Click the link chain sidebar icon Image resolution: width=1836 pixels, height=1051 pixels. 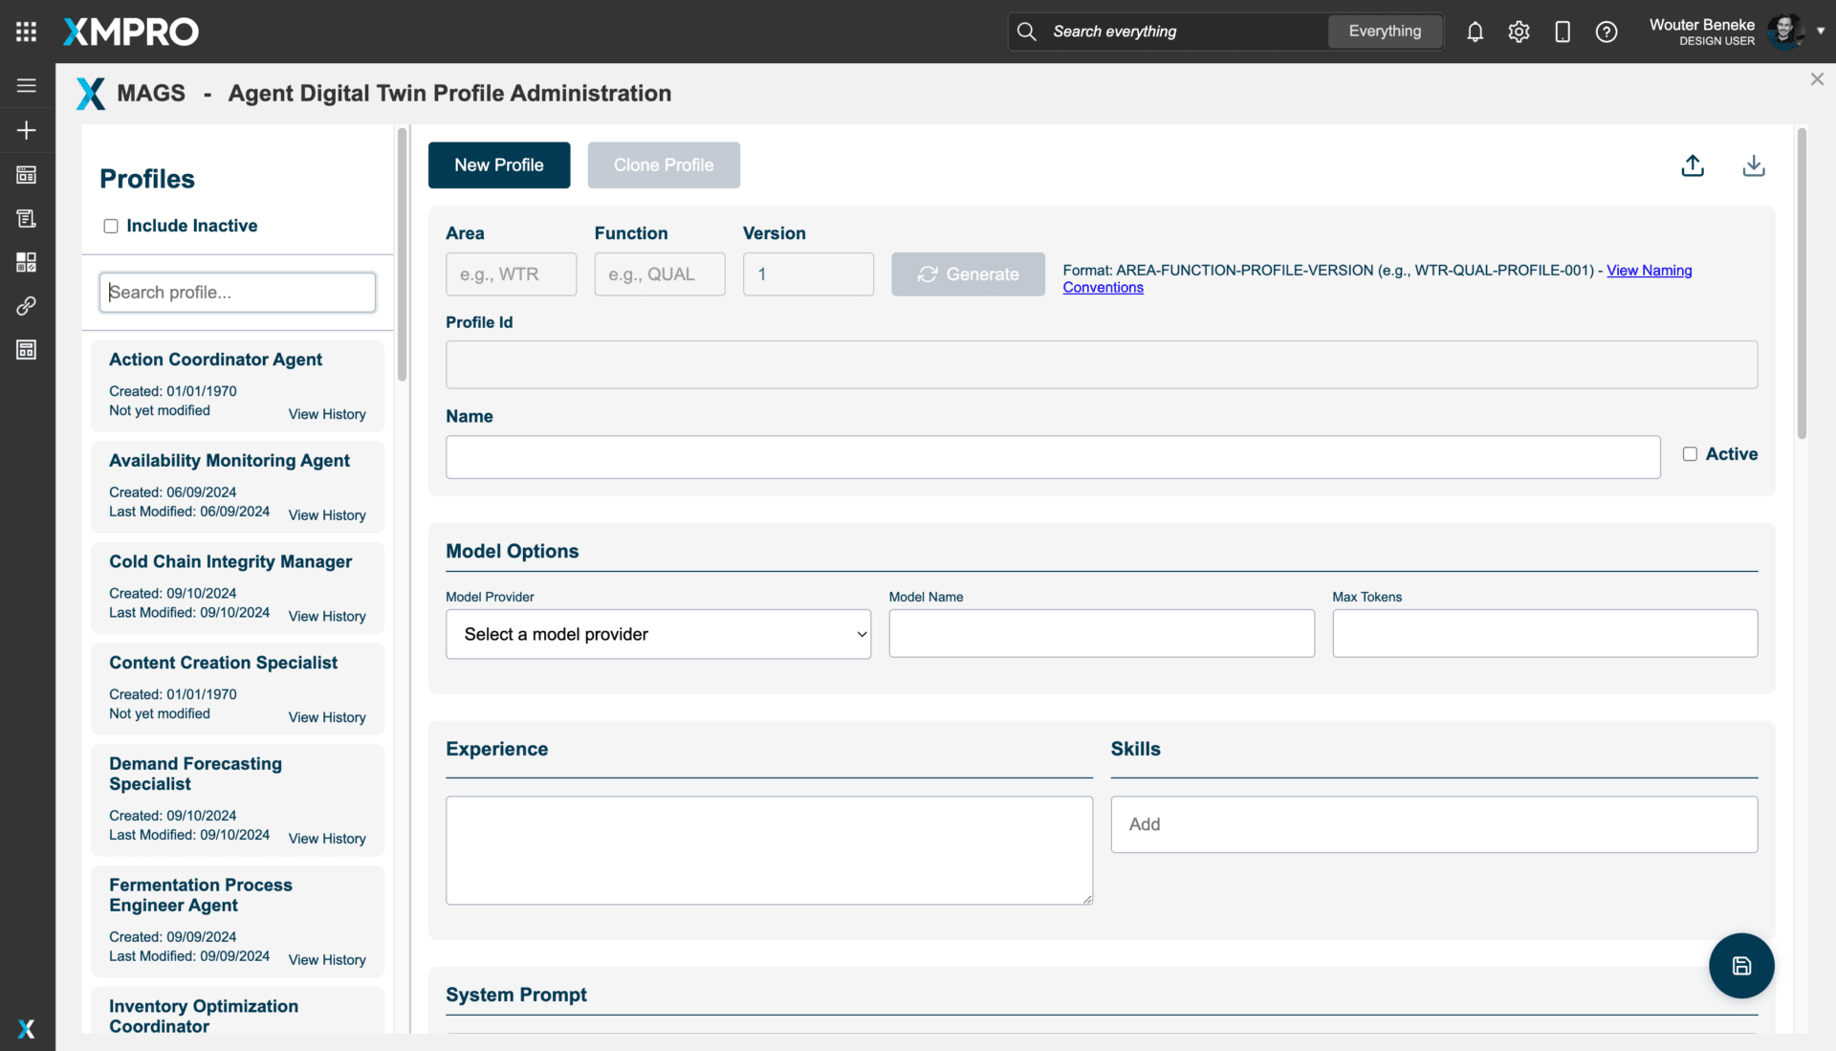coord(26,306)
